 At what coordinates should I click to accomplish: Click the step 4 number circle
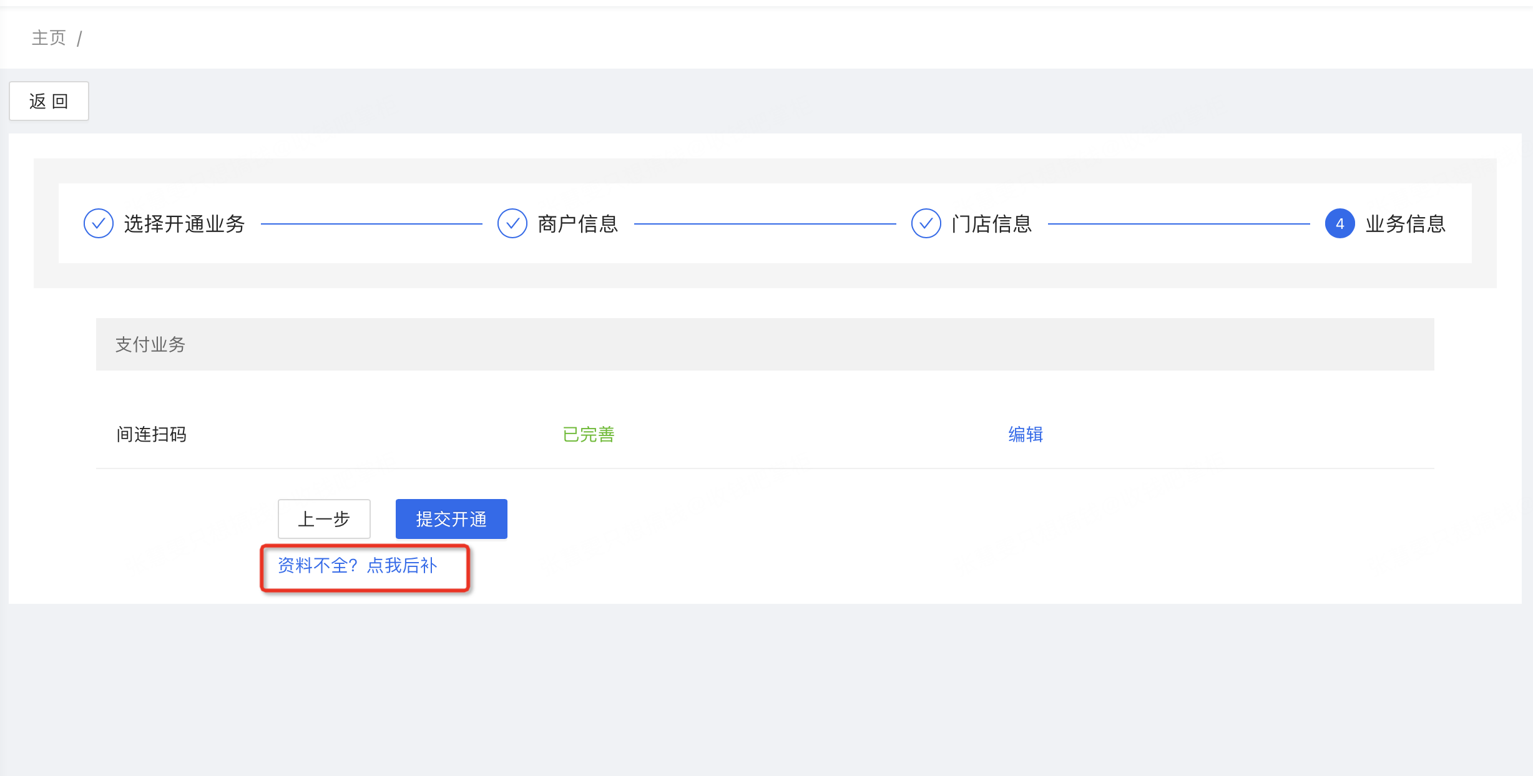tap(1340, 223)
